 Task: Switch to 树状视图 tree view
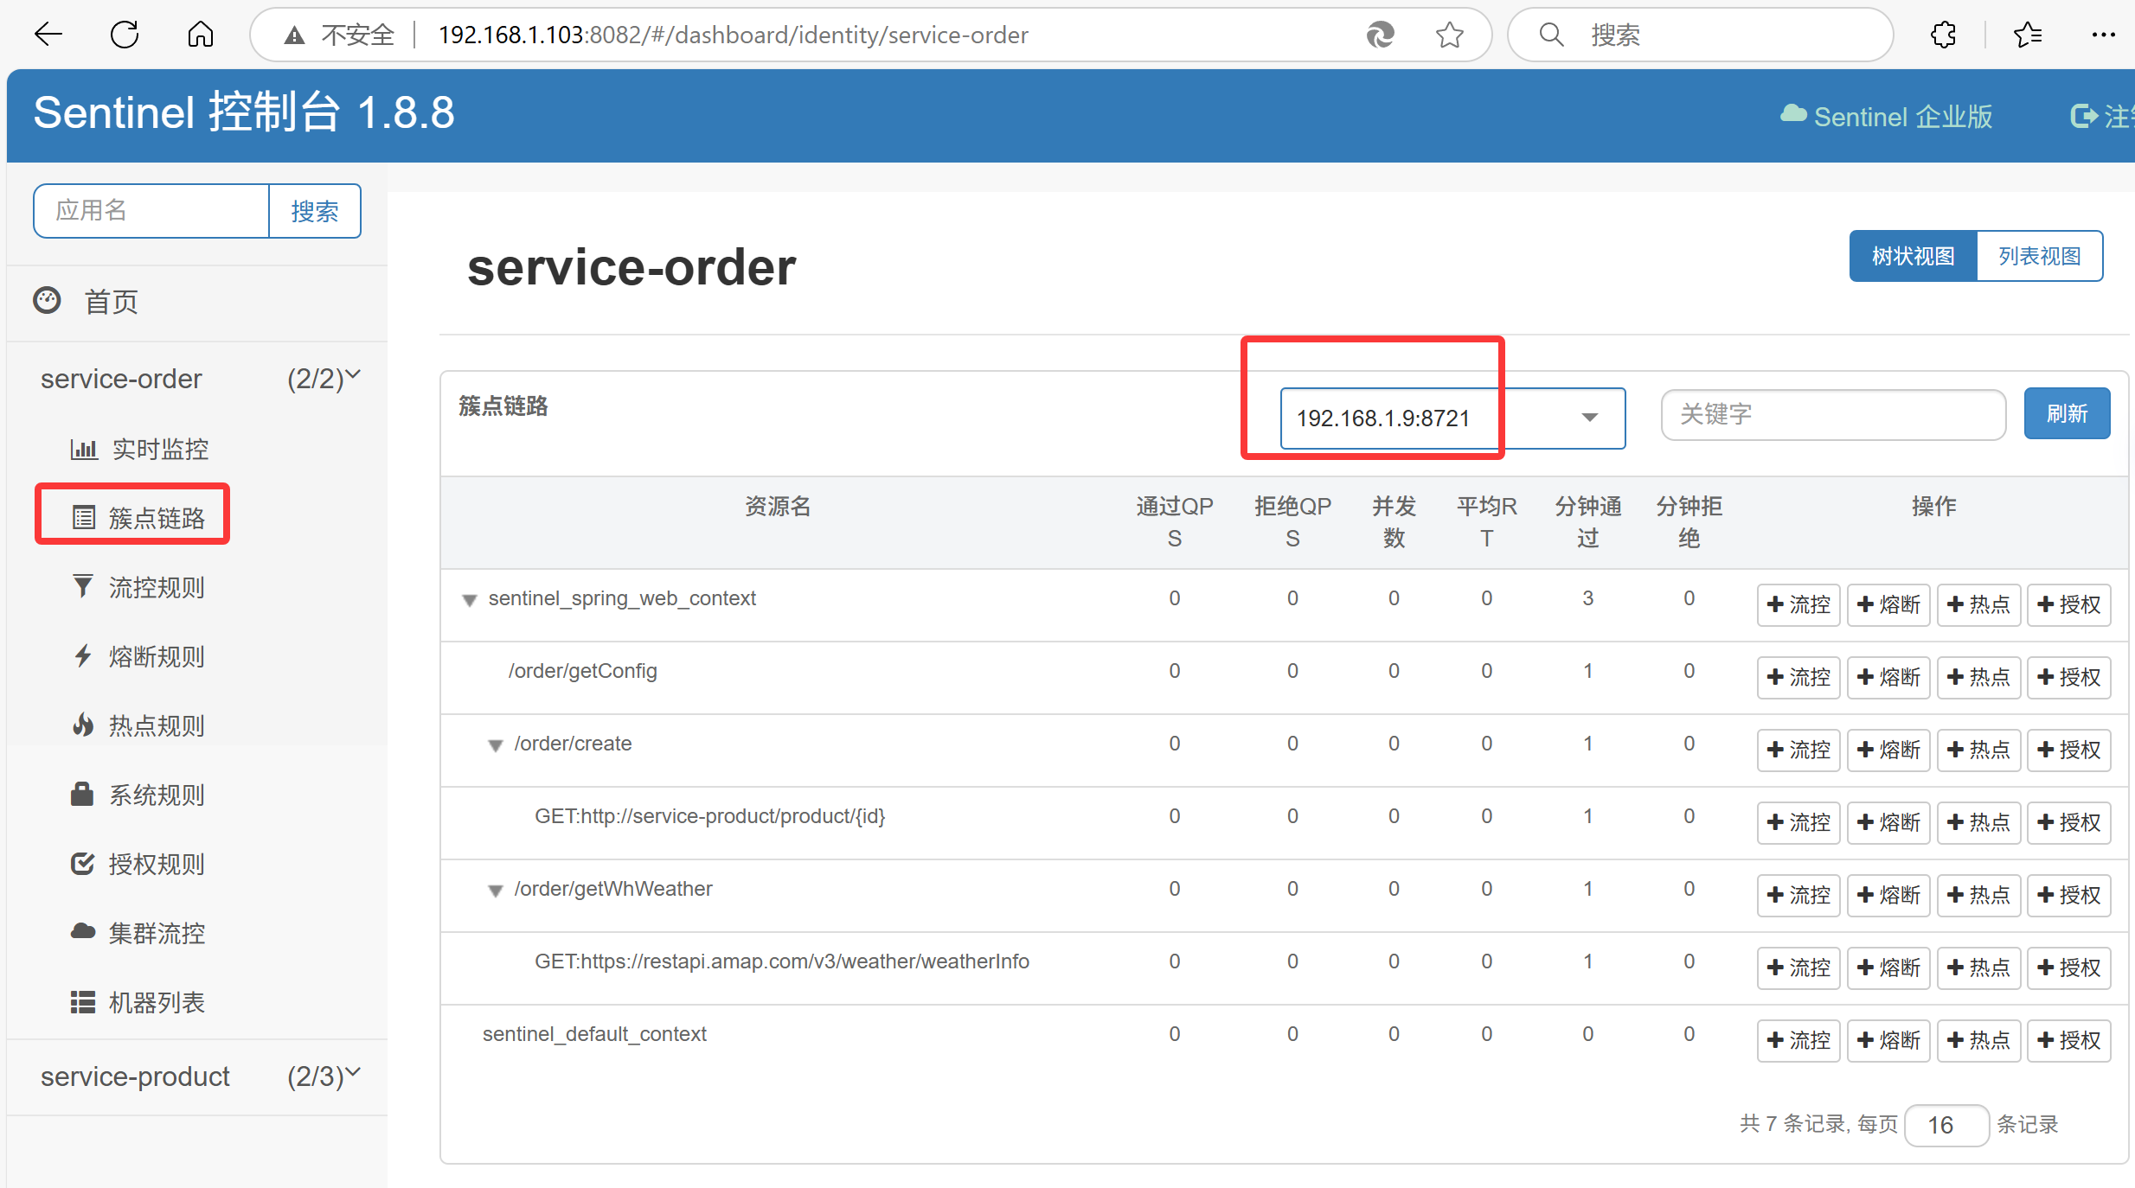pyautogui.click(x=1913, y=256)
